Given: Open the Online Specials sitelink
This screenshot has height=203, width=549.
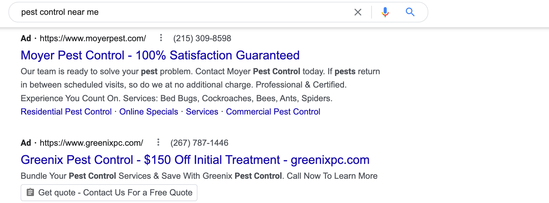Looking at the screenshot, I should tap(149, 112).
